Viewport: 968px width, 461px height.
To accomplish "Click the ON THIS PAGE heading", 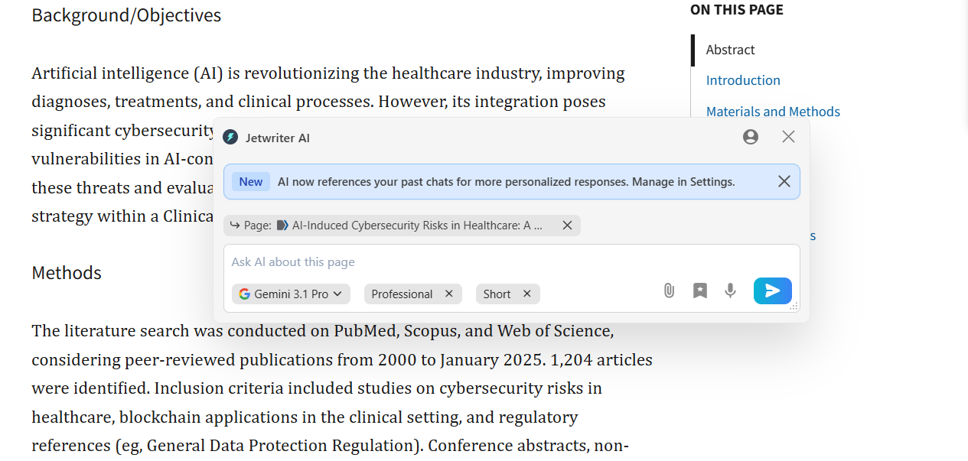I will (737, 10).
